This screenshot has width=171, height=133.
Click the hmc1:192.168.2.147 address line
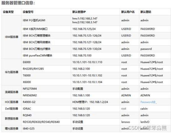coord(85,18)
